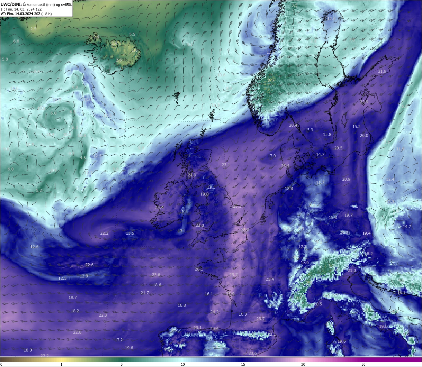Viewport: 422px width, 367px height.
Task: Click the 21.0 value on the map
Action: 352,271
